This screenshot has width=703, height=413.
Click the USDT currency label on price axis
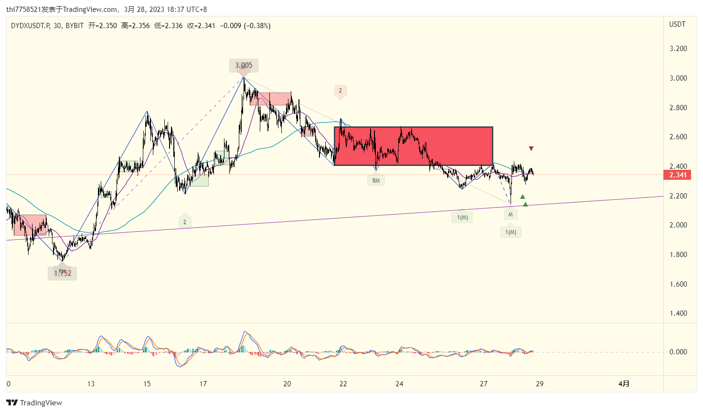pyautogui.click(x=677, y=24)
